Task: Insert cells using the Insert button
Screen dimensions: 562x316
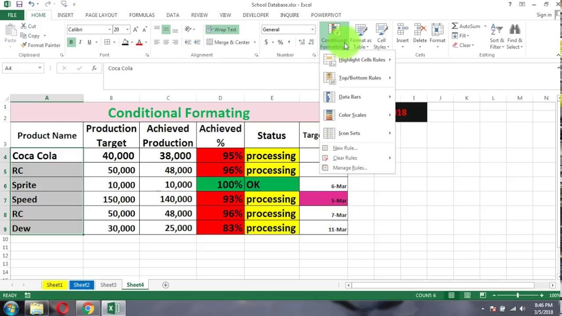Action: pyautogui.click(x=402, y=36)
